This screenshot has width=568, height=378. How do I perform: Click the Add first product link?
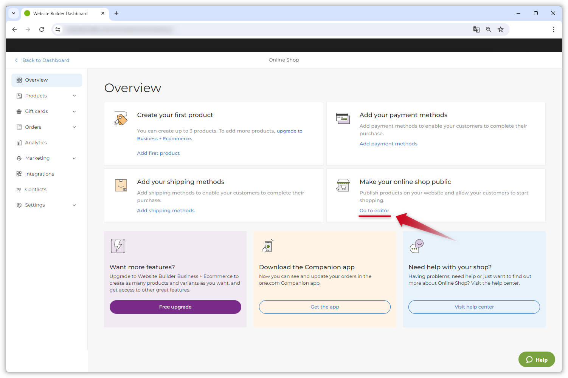(x=158, y=153)
